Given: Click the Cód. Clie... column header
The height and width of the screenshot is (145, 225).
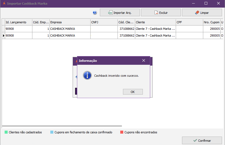Looking at the screenshot, I should [x=126, y=22].
